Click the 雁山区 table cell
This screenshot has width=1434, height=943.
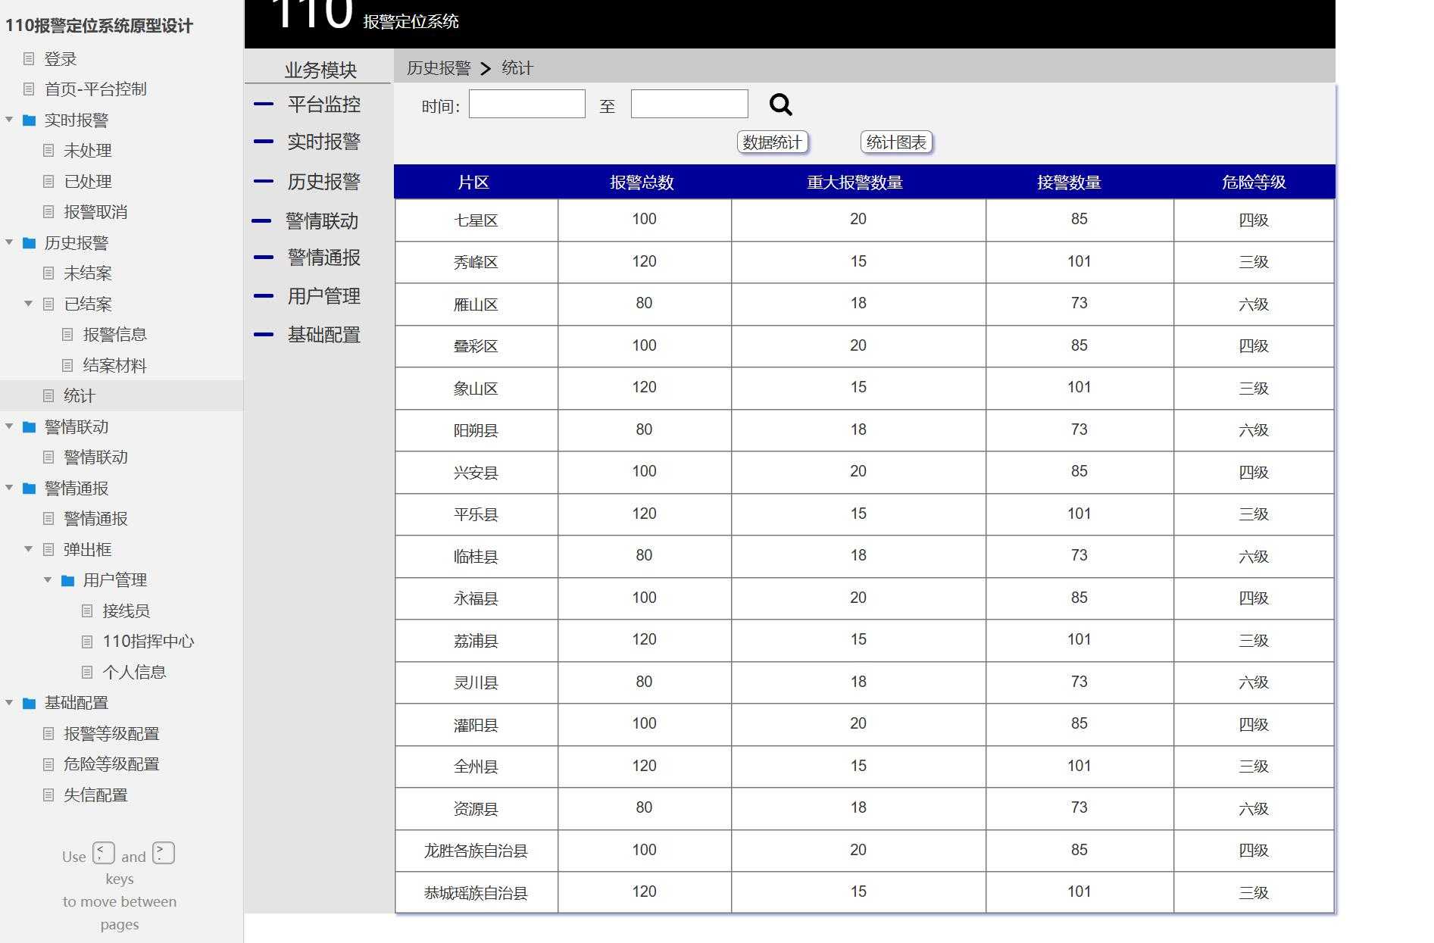click(x=476, y=304)
